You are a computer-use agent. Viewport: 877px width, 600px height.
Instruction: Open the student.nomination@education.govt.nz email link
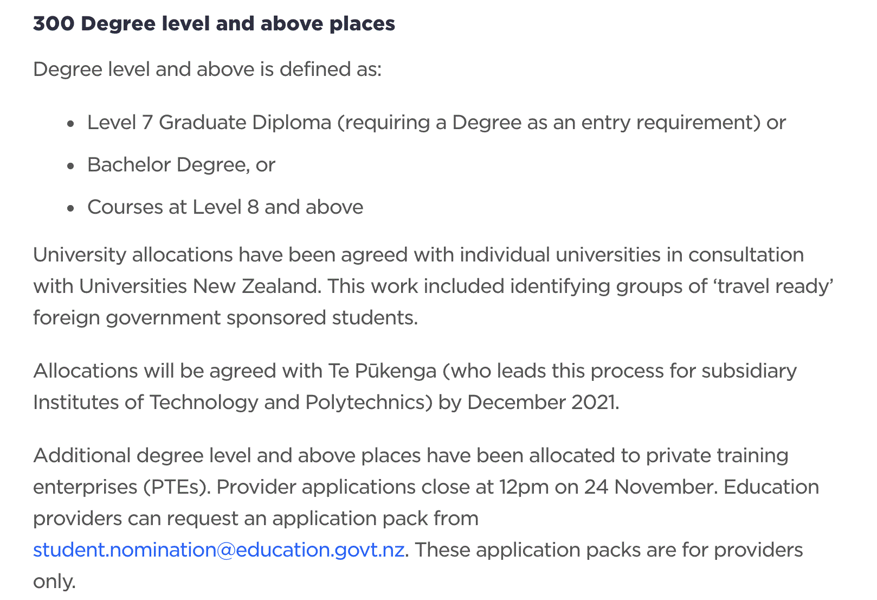tap(218, 550)
